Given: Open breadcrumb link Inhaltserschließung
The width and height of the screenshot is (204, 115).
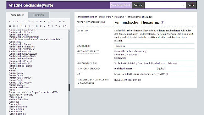Looking at the screenshot, I should 87,17.
